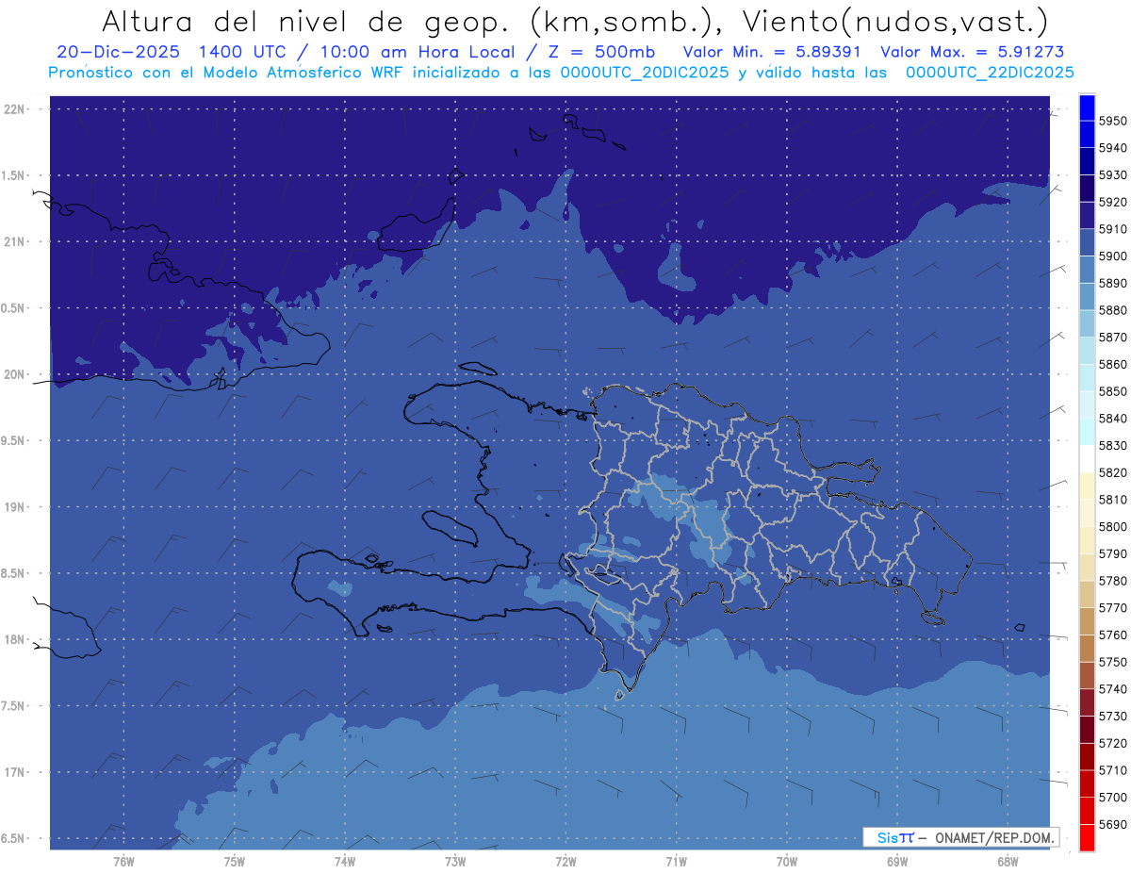Click the 5720 label on the color scale
Viewport: 1131px width, 874px height.
tap(1112, 743)
